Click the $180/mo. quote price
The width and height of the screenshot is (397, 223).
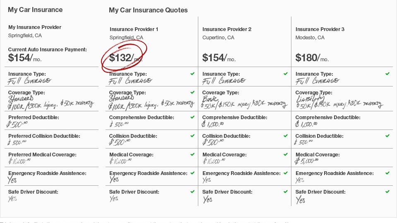pyautogui.click(x=312, y=58)
